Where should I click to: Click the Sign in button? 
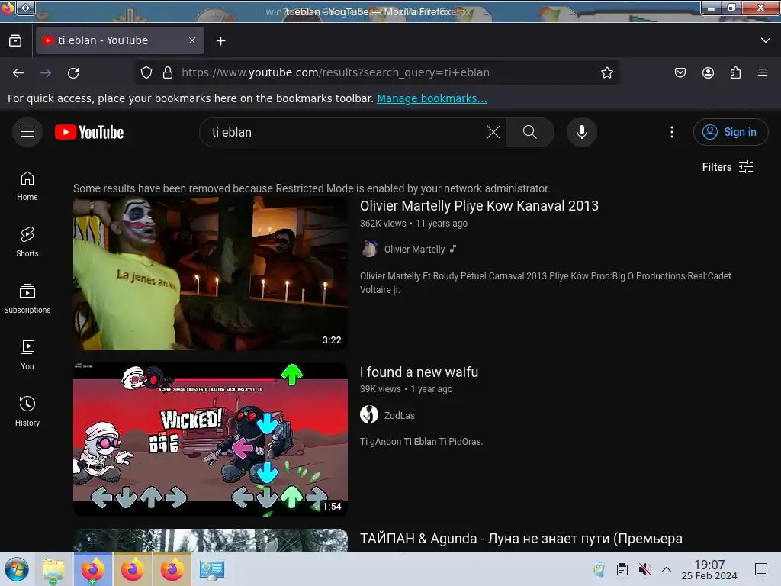pos(730,132)
